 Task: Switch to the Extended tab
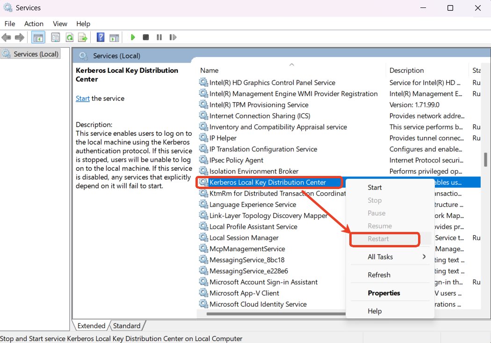[x=91, y=326]
